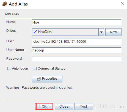Open alias Properties button
The image size is (127, 112).
click(x=47, y=79)
